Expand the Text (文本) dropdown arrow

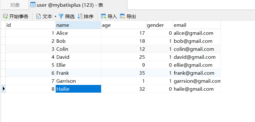tap(55, 17)
